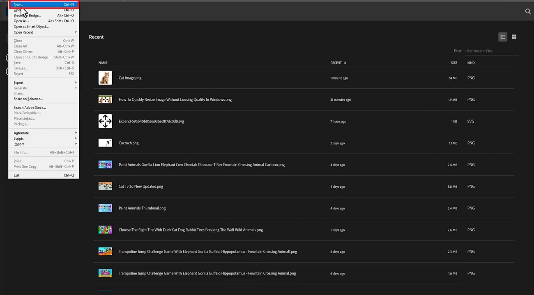Image resolution: width=534 pixels, height=295 pixels.
Task: Switch to grid view icon
Action: (514, 37)
